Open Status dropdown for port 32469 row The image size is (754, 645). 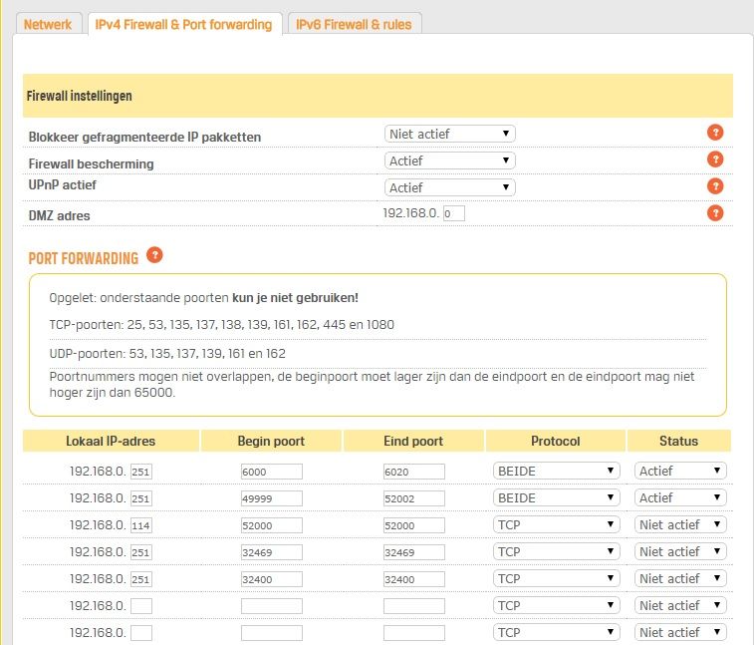click(x=680, y=551)
